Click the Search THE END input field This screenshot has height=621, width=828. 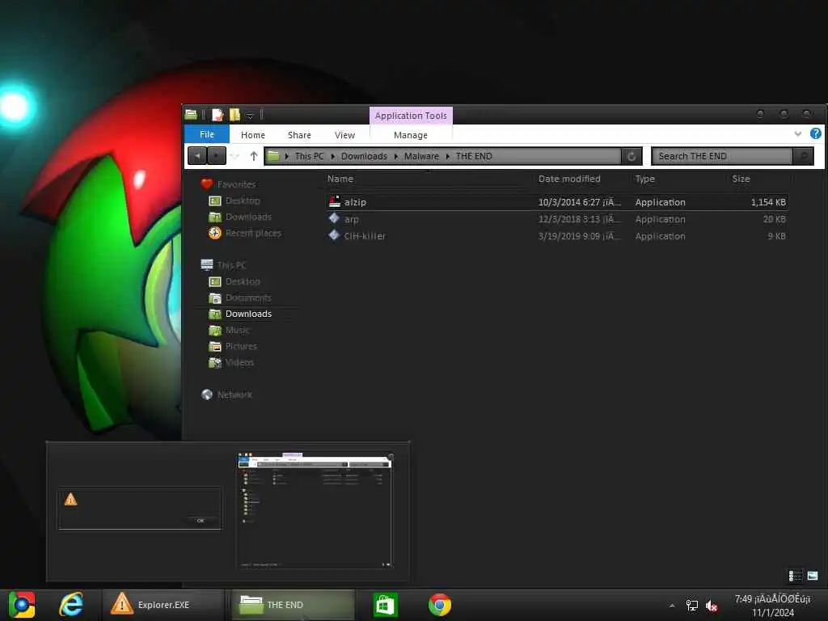point(722,156)
